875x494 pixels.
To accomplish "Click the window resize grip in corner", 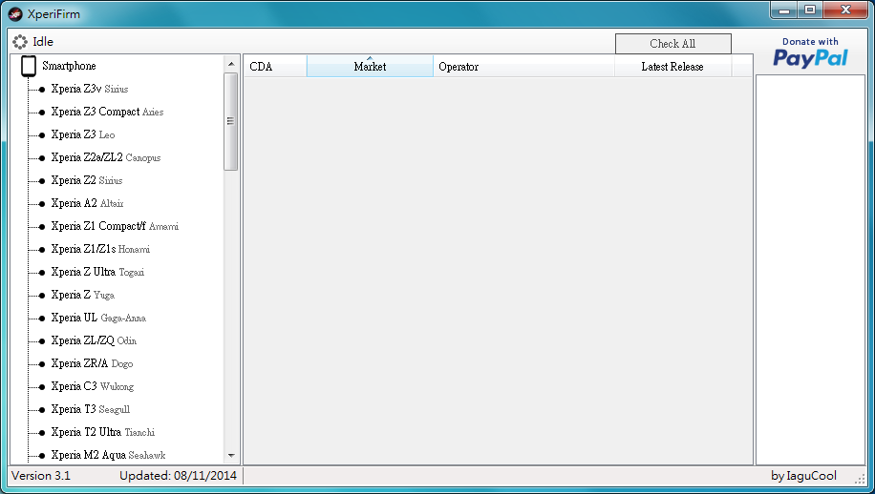I will tap(860, 479).
